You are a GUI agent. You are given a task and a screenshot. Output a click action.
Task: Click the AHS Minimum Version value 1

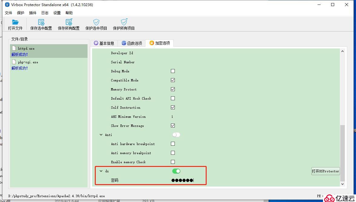coord(172,117)
